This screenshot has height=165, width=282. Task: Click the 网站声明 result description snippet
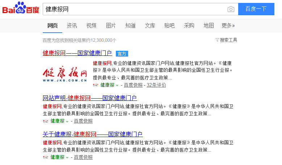point(138,110)
